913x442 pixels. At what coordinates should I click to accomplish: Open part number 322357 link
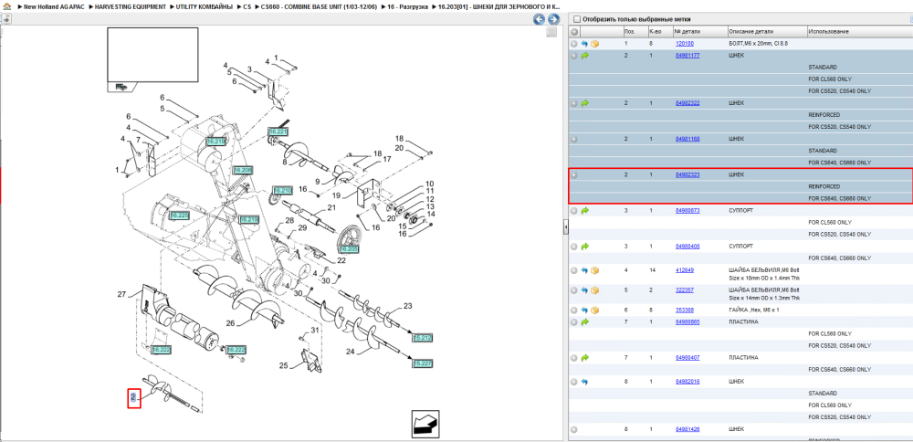click(684, 290)
